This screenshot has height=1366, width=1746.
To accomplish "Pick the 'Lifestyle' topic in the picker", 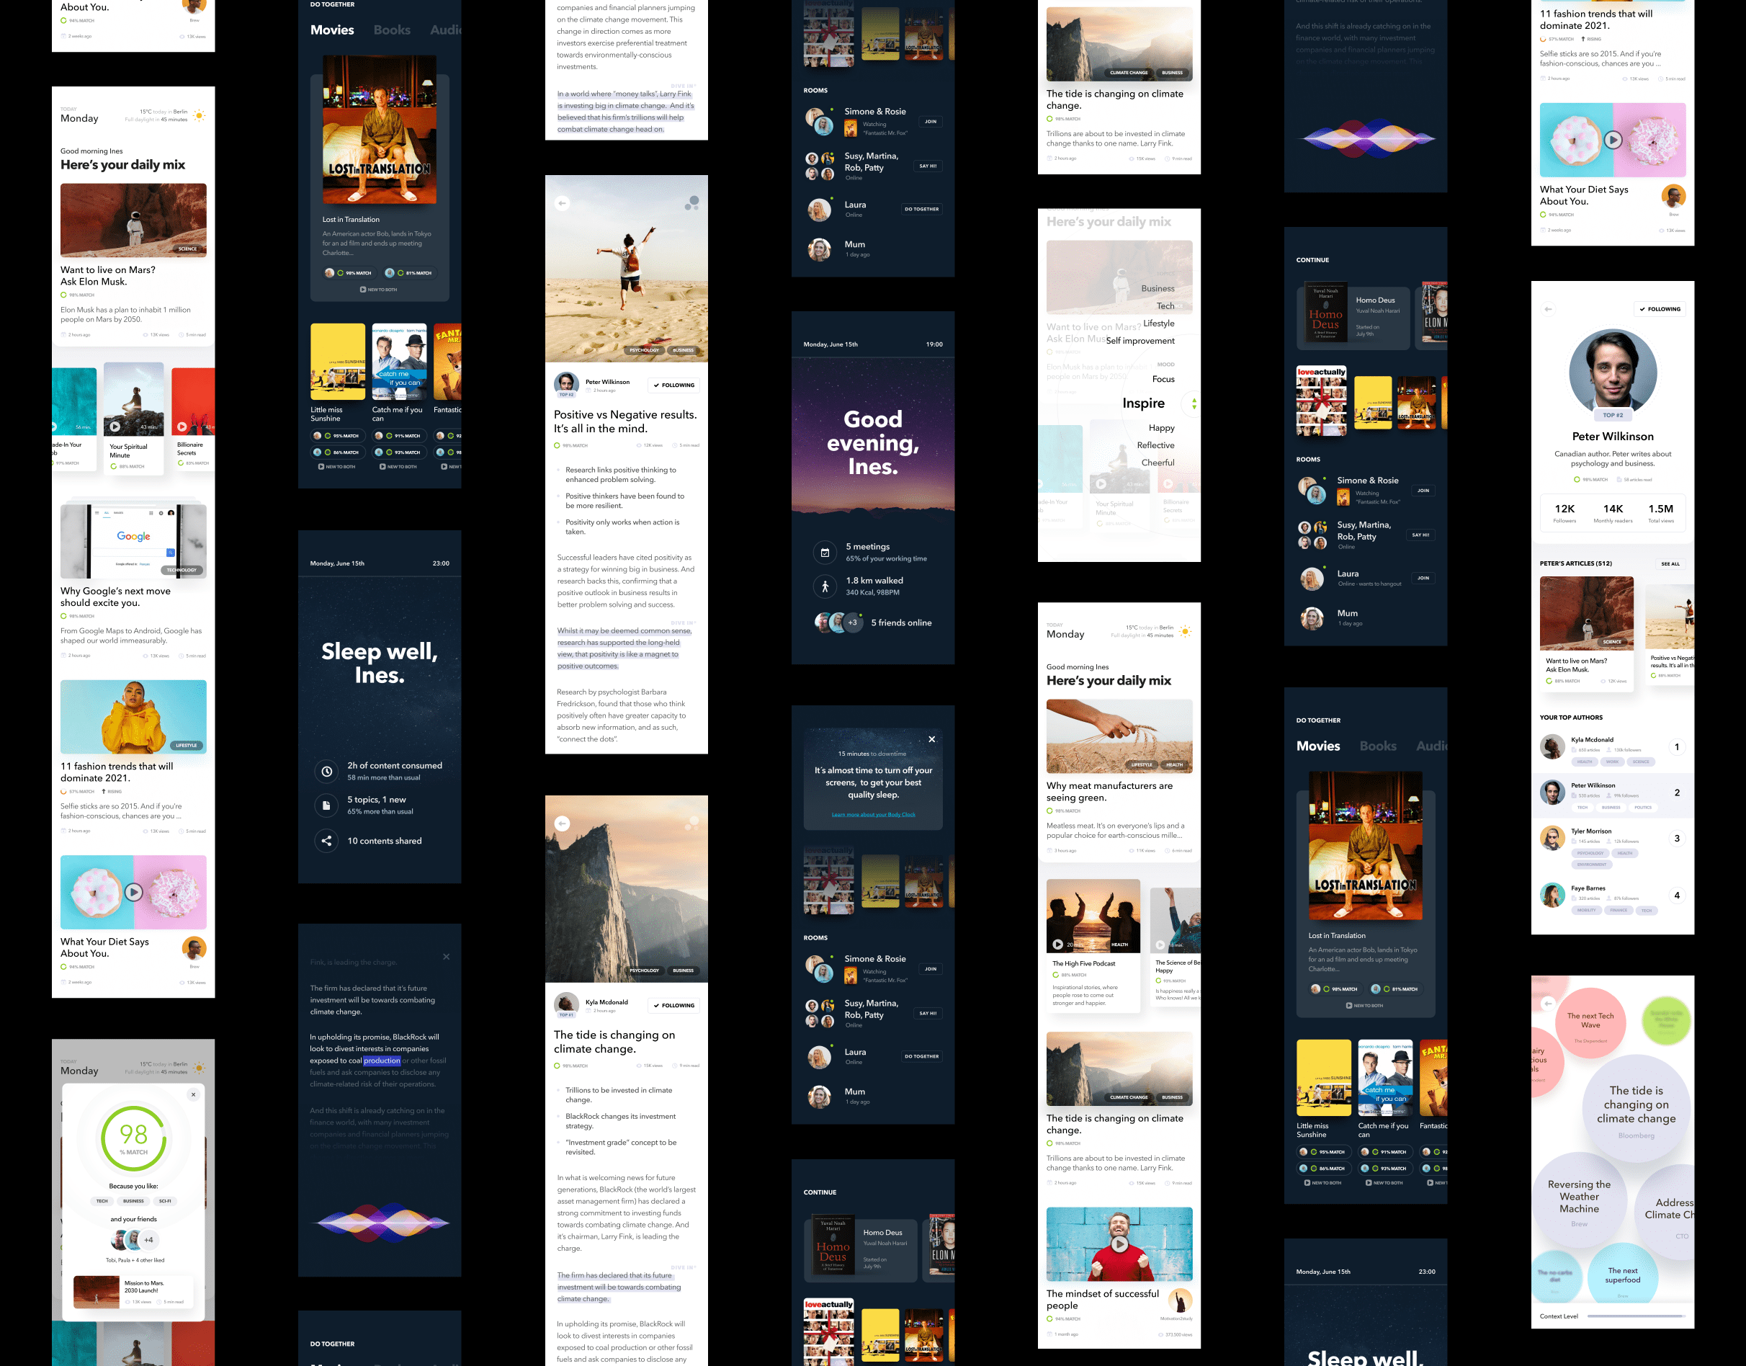I will (x=1158, y=323).
